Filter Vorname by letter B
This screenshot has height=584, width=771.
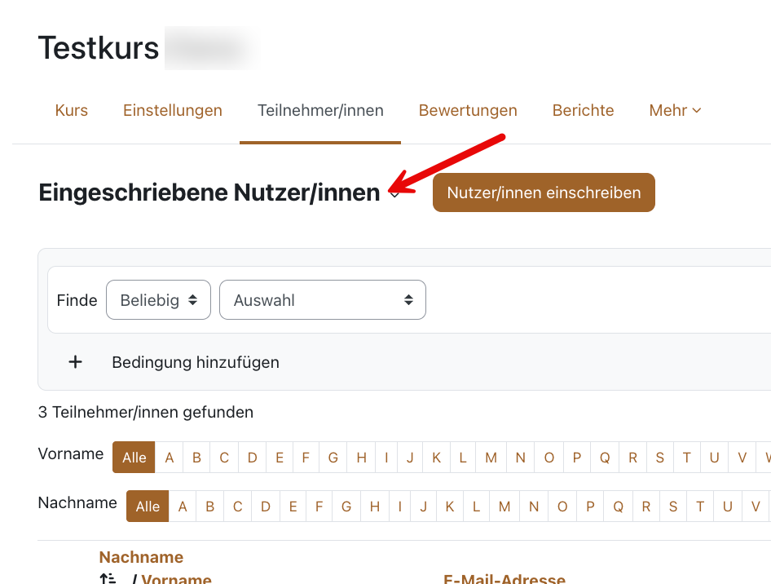pos(196,458)
